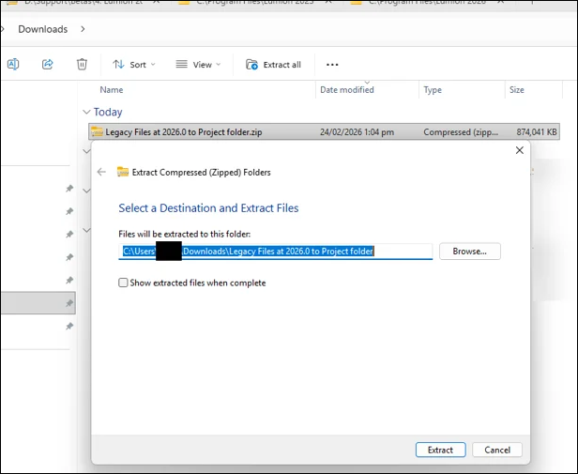The height and width of the screenshot is (474, 578).
Task: Close the Extract Compressed Folders dialog
Action: point(519,150)
